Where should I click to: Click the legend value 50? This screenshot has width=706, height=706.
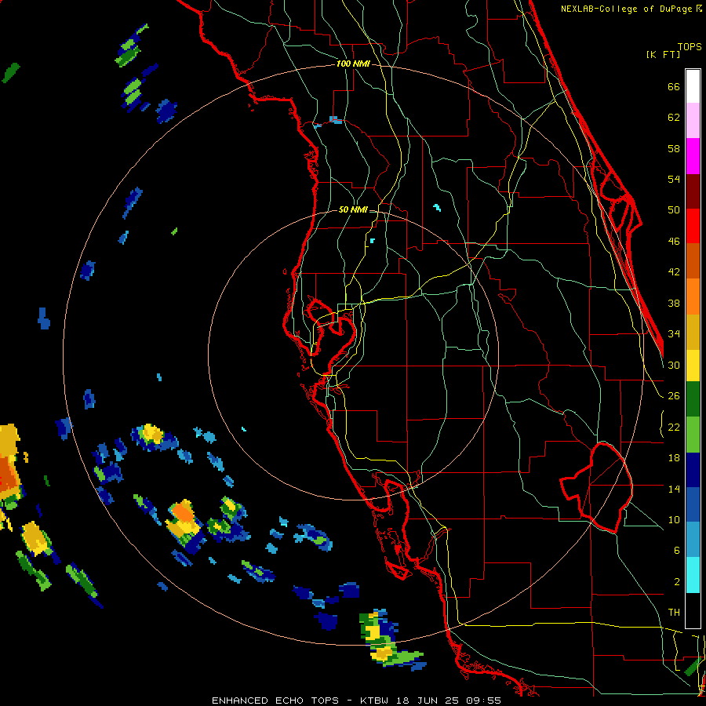[x=674, y=209]
